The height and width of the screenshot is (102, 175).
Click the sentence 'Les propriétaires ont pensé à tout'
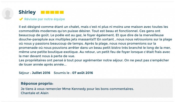[x=71, y=60]
